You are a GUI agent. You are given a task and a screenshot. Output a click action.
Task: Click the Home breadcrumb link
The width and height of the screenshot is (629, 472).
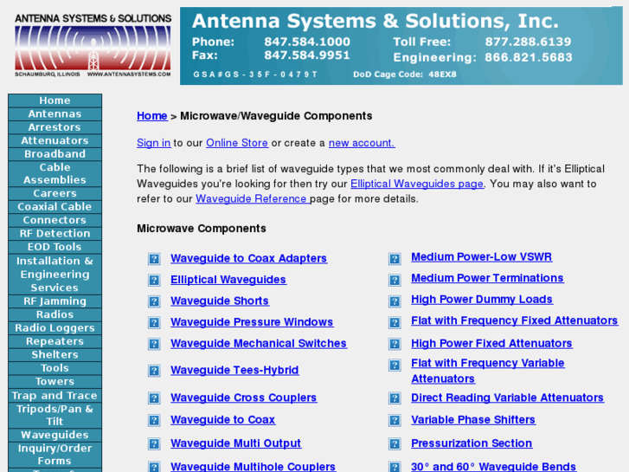click(152, 116)
